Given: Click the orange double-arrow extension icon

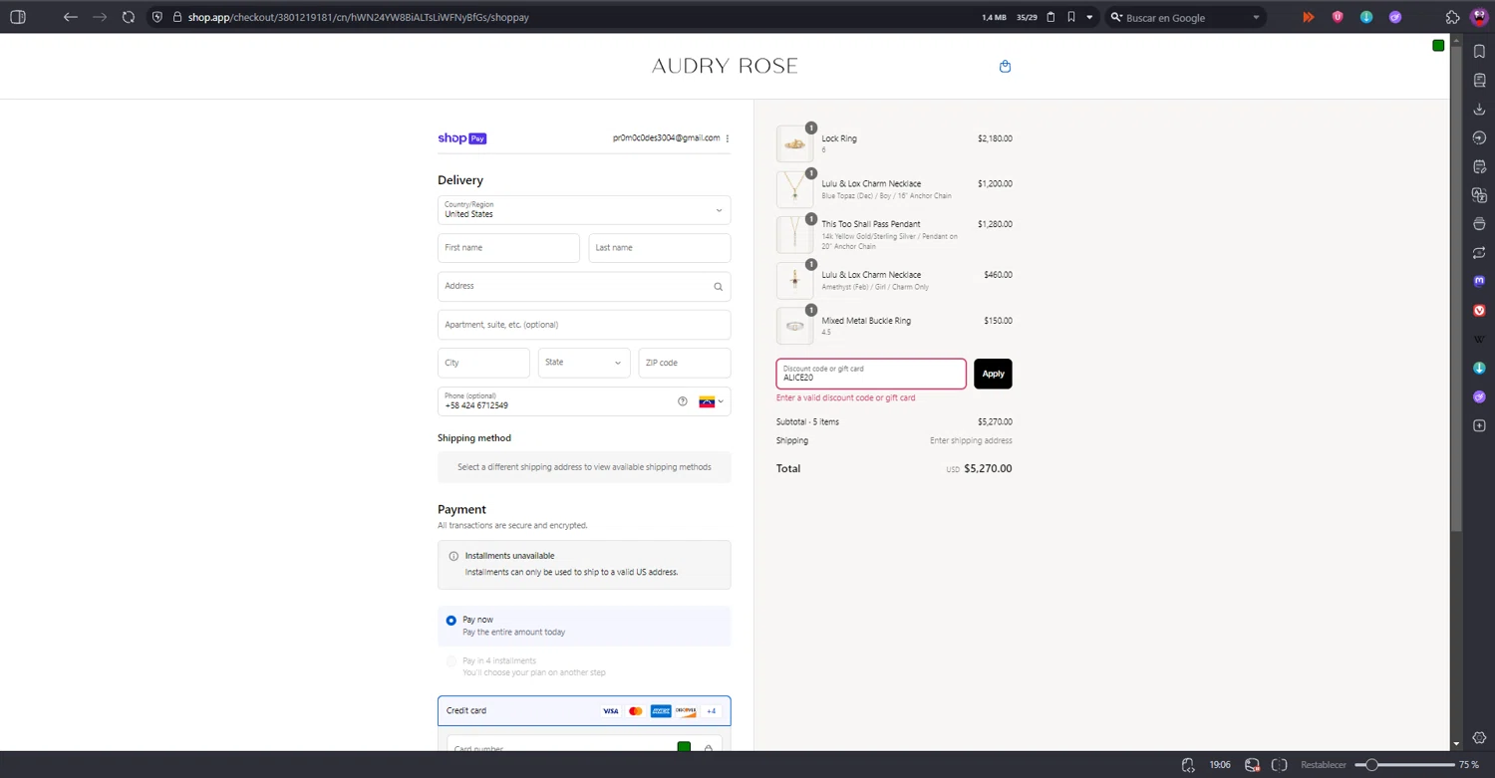Looking at the screenshot, I should click(1309, 17).
